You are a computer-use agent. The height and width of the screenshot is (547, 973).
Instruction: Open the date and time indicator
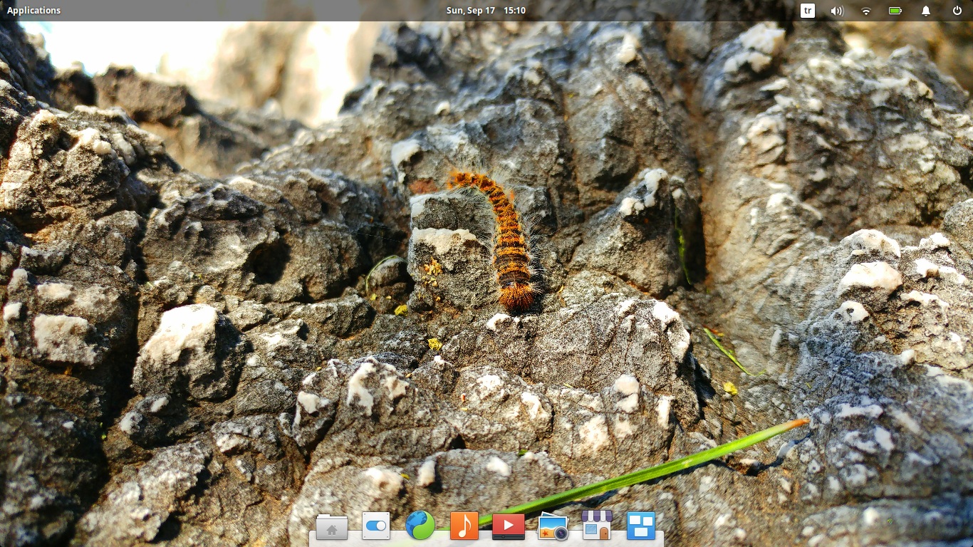pyautogui.click(x=486, y=11)
